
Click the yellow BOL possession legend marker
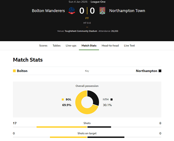click(x=63, y=100)
